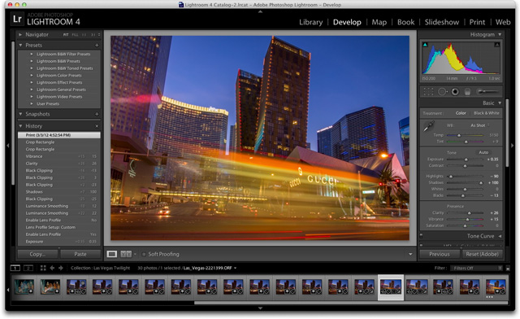The width and height of the screenshot is (520, 319).
Task: Select second window display button 2
Action: click(x=28, y=268)
